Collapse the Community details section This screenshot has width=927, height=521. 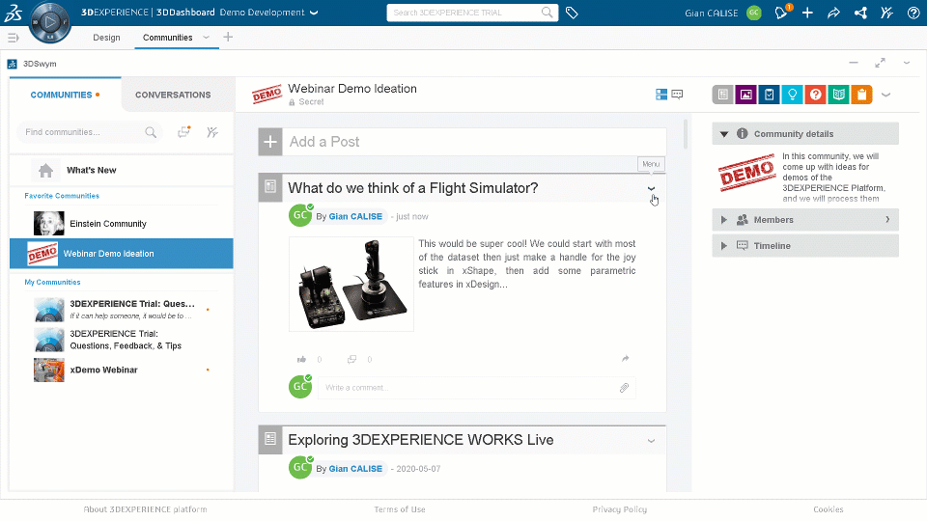[724, 134]
